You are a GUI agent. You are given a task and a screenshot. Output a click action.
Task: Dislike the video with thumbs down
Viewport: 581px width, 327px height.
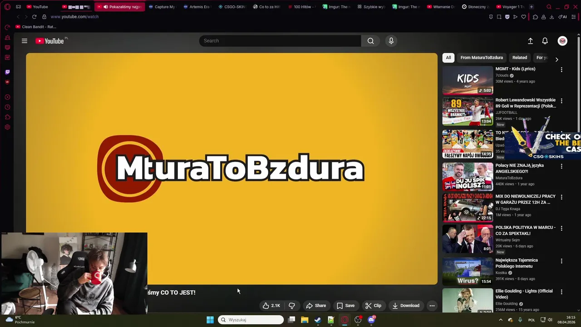coord(292,306)
